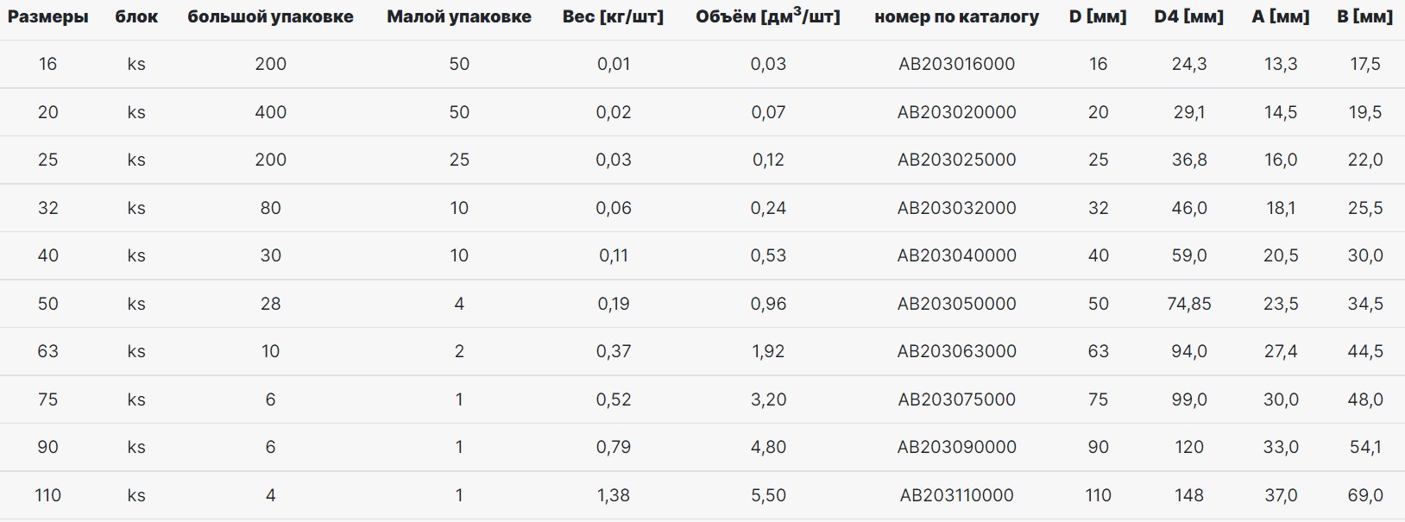Click catalog number AB203075000
This screenshot has width=1405, height=522.
[956, 399]
